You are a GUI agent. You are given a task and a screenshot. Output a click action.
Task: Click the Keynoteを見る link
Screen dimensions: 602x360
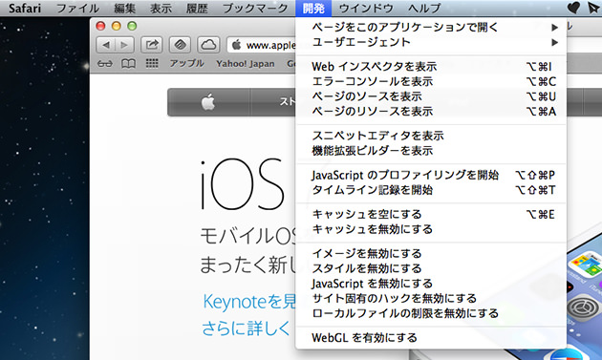click(249, 302)
